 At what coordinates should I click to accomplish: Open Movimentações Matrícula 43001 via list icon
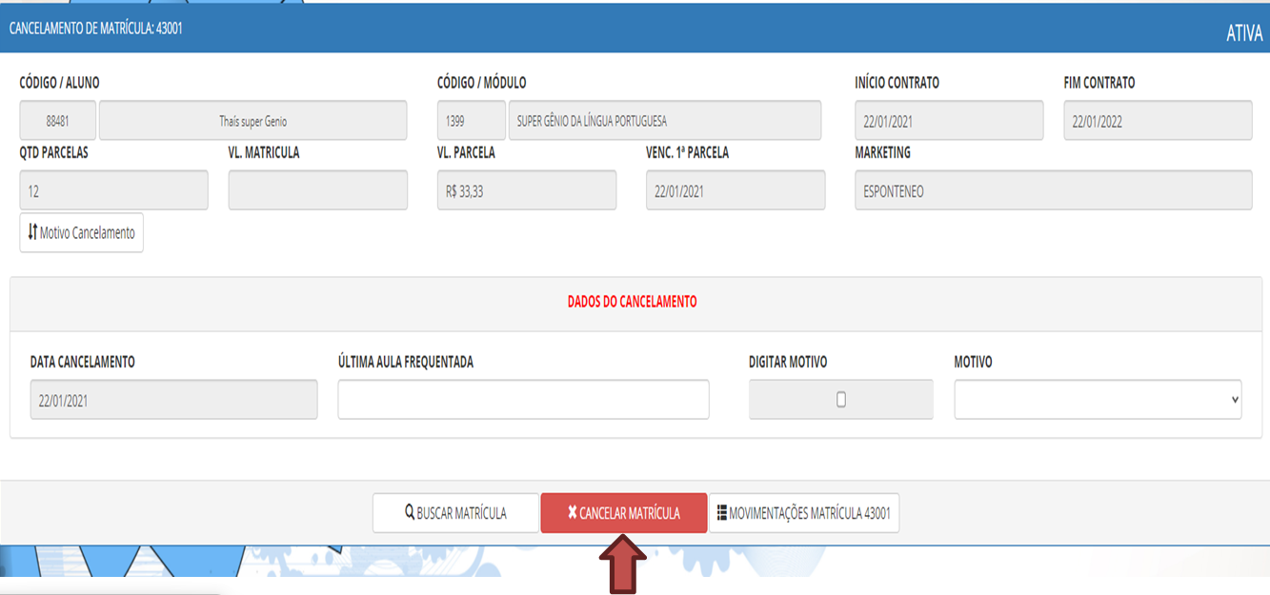pos(721,513)
